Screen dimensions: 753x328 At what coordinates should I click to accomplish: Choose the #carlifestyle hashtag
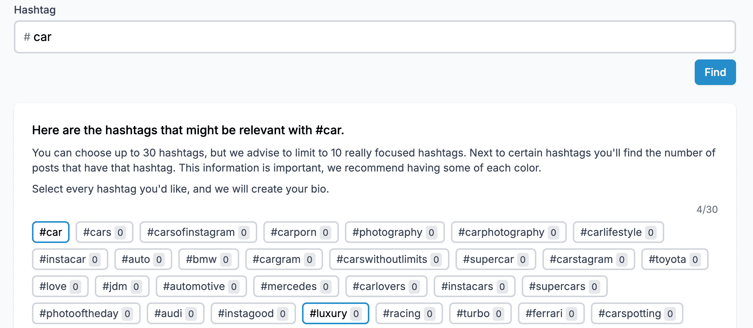618,232
